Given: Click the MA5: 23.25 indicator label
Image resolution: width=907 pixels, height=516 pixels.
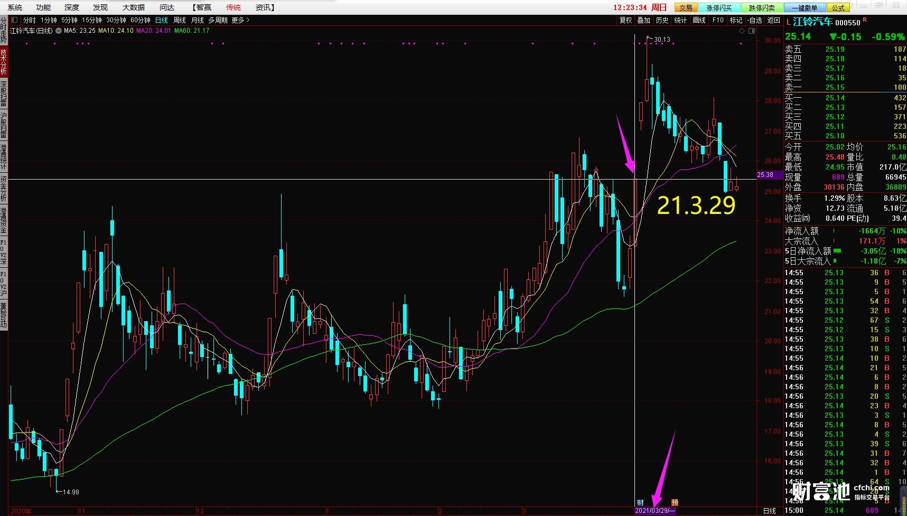Looking at the screenshot, I should 79,31.
